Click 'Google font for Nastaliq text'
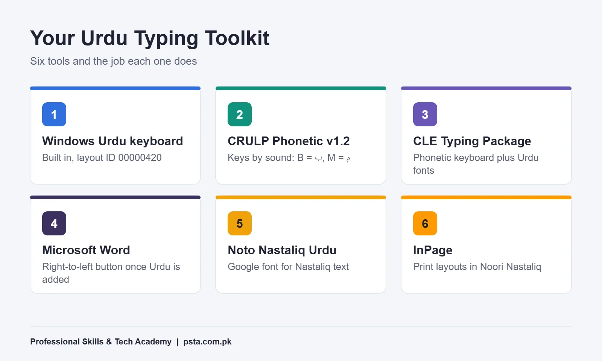 [x=288, y=267]
